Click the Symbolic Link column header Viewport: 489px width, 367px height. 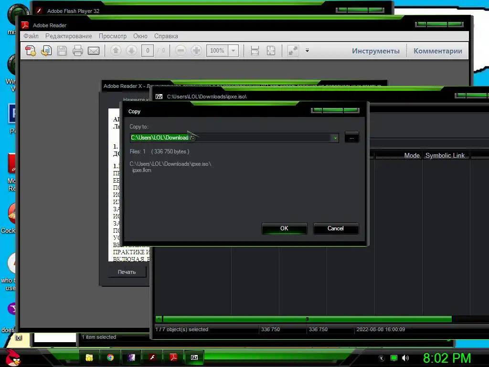click(445, 155)
